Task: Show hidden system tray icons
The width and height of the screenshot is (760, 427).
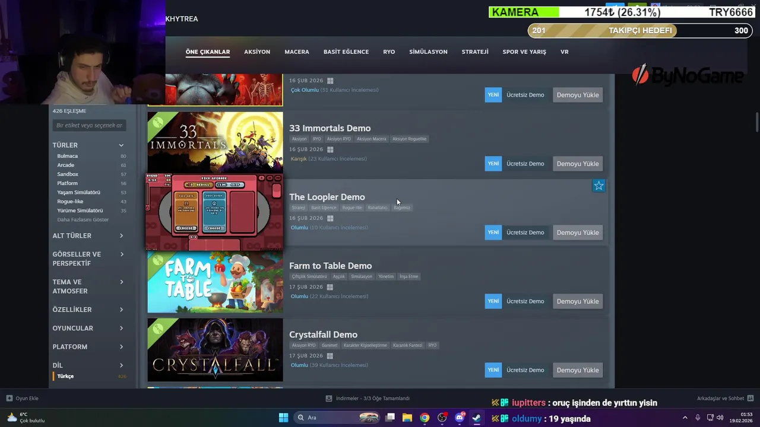Action: coord(685,418)
